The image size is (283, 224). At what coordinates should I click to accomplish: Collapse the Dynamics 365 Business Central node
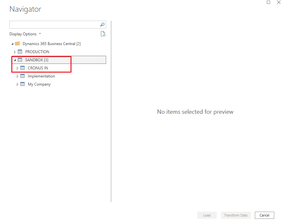[x=12, y=44]
